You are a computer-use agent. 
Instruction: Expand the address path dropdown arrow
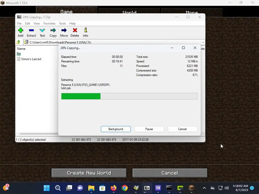click(x=203, y=42)
